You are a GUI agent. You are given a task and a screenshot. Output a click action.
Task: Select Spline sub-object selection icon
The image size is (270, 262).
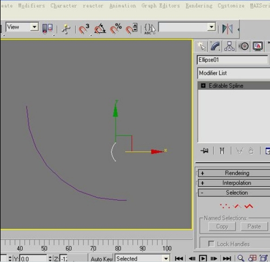tap(248, 206)
